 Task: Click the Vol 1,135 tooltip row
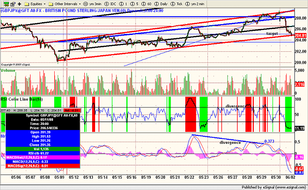[43, 149]
